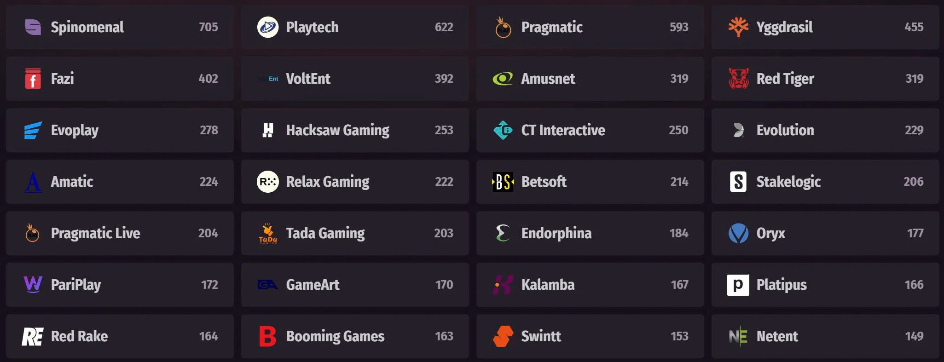Click the Fazi red 'f' icon
The image size is (944, 362).
(x=33, y=79)
